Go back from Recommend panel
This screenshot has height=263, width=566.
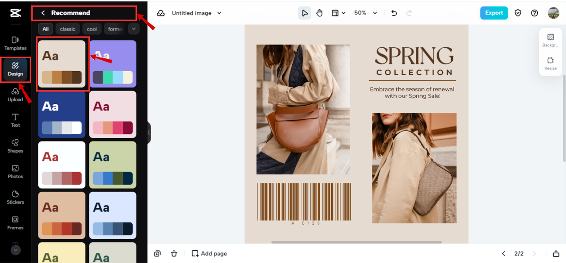click(43, 13)
